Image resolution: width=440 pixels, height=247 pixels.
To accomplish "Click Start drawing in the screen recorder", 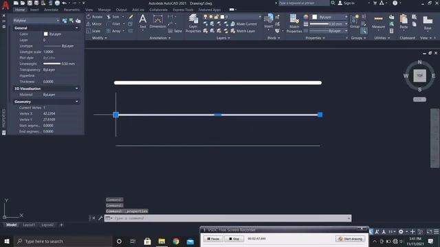I will pos(351,239).
